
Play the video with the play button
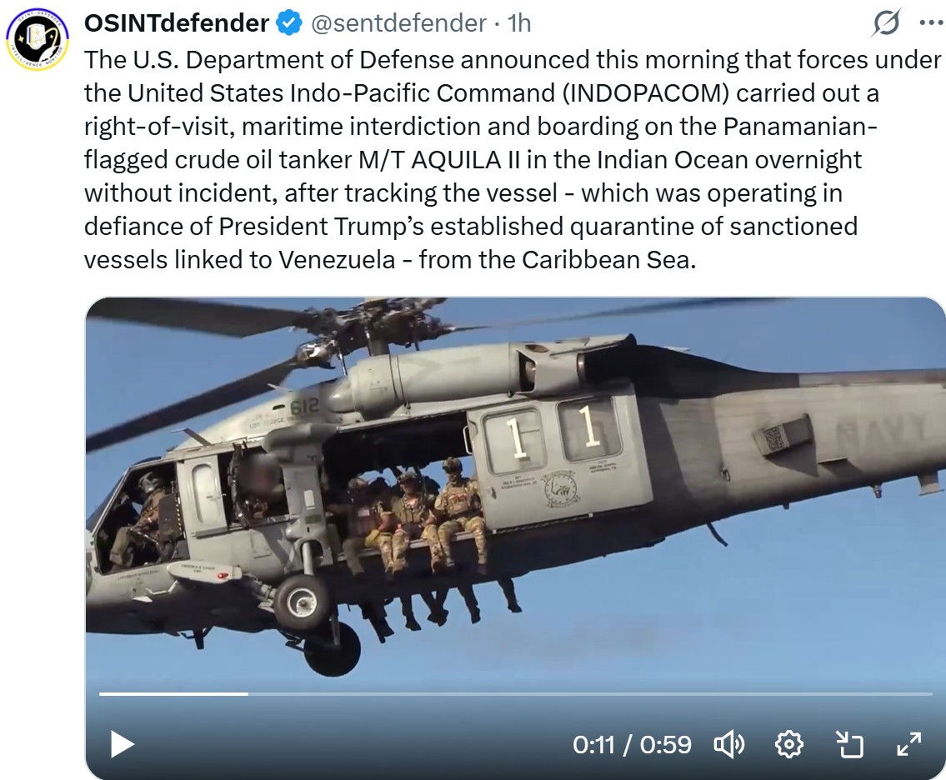(122, 744)
